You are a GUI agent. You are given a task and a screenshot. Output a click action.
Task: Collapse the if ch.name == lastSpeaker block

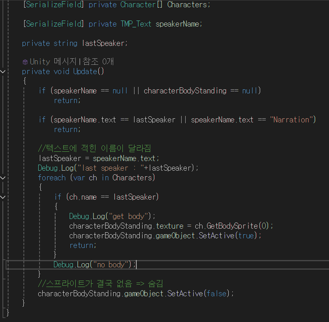point(3,197)
